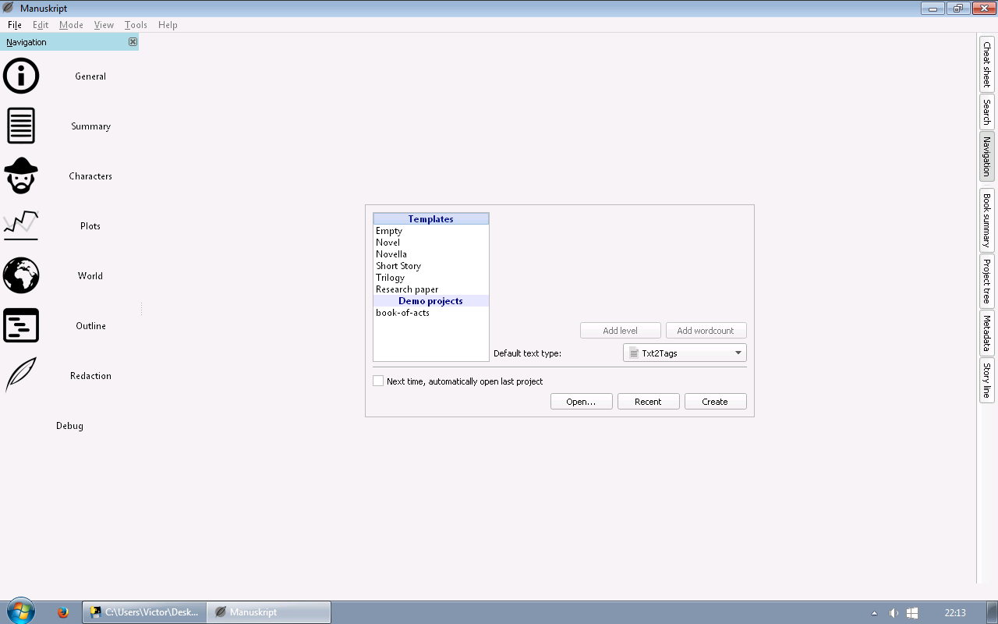Click the Add level button

coord(621,331)
